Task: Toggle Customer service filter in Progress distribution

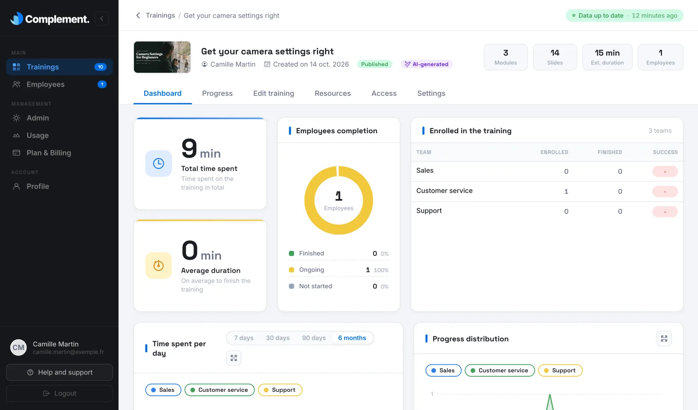Action: [499, 370]
